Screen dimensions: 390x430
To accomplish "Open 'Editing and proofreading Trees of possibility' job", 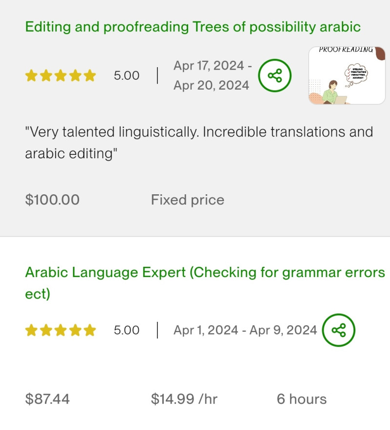I will click(x=193, y=27).
